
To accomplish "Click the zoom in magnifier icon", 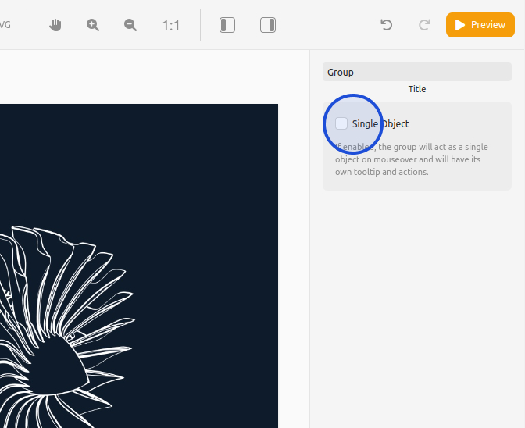I will tap(93, 25).
